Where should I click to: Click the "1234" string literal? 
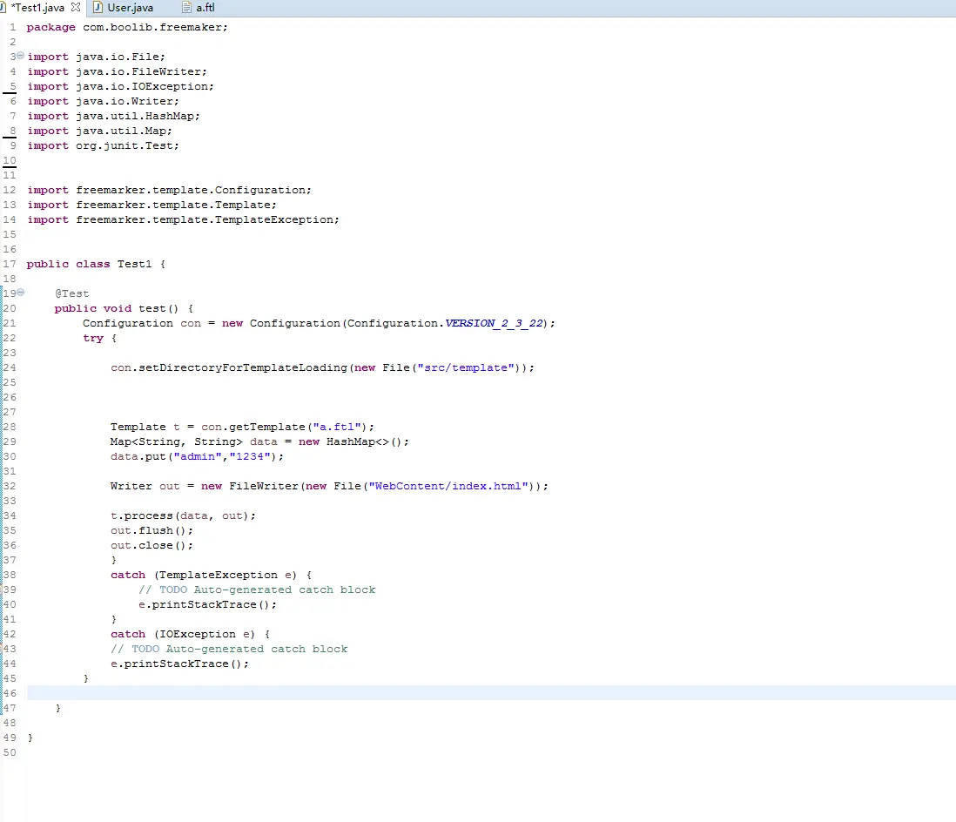[249, 457]
